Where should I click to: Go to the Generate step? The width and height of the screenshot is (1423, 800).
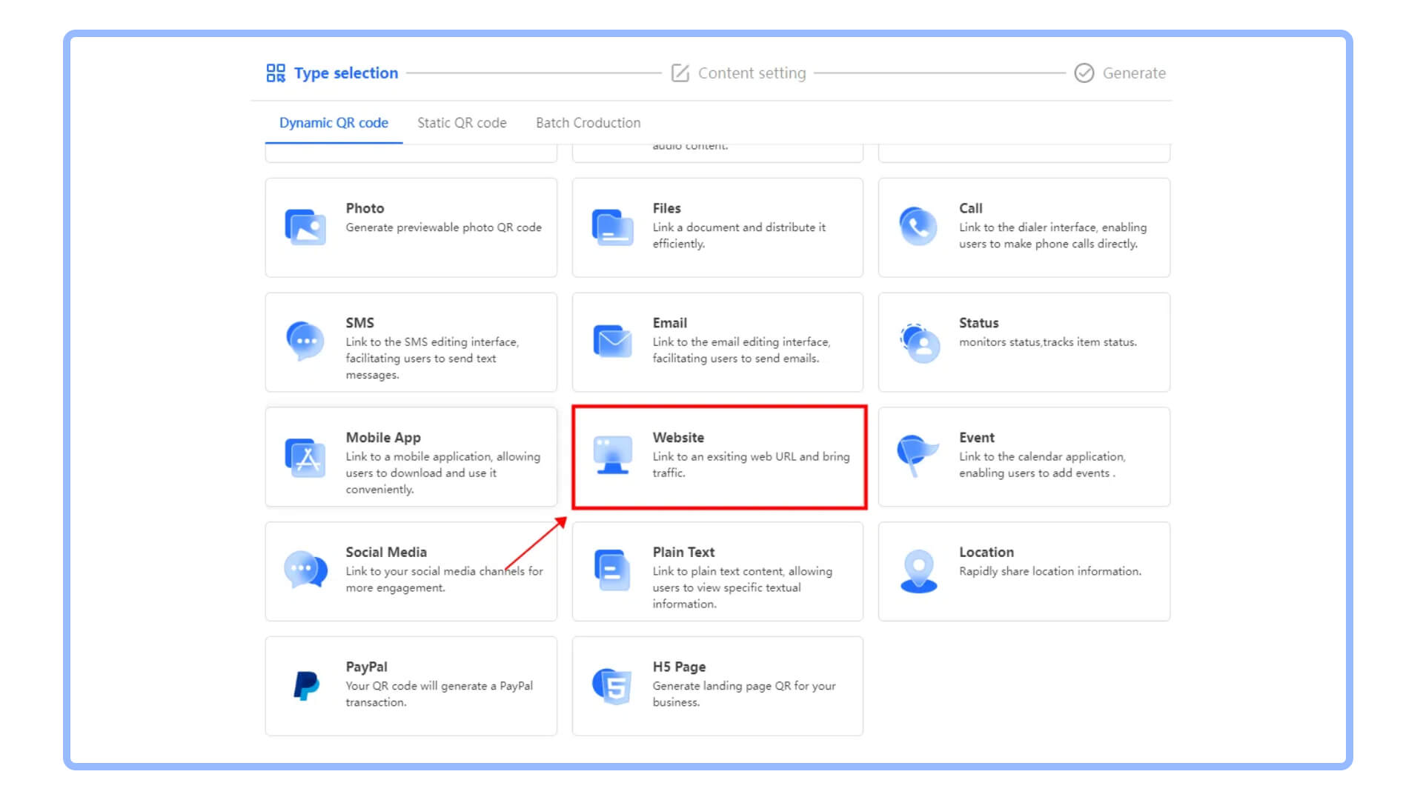click(x=1132, y=73)
